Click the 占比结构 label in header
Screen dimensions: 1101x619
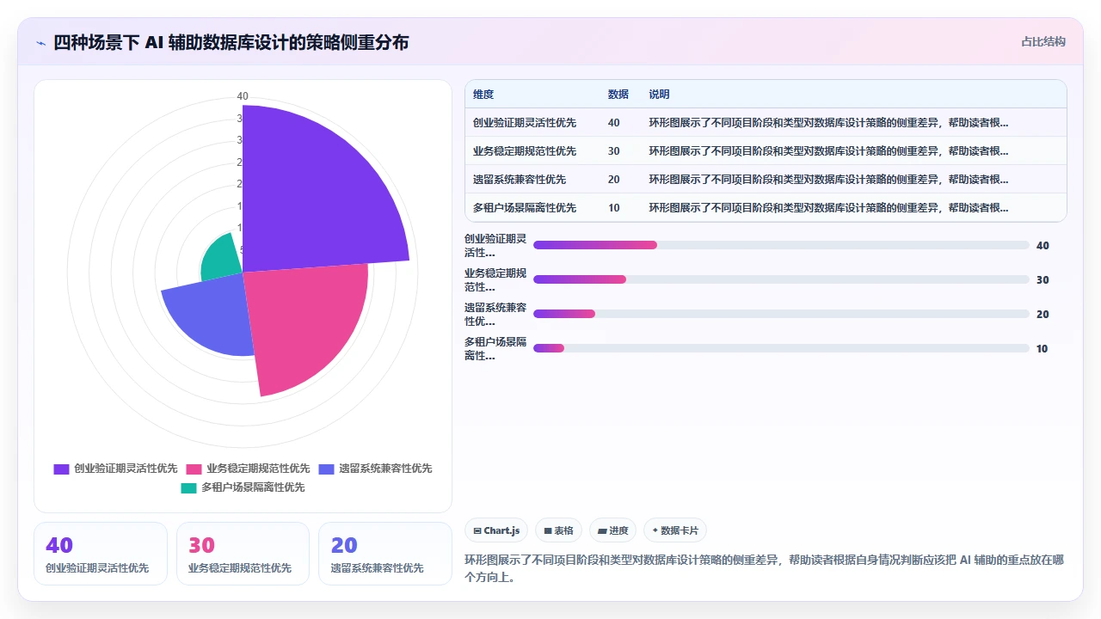point(1043,41)
